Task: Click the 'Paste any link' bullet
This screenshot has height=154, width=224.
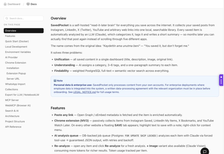Action: (64, 115)
